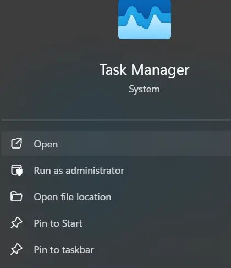The width and height of the screenshot is (231, 268).
Task: Select Open file location
Action: coord(116,197)
